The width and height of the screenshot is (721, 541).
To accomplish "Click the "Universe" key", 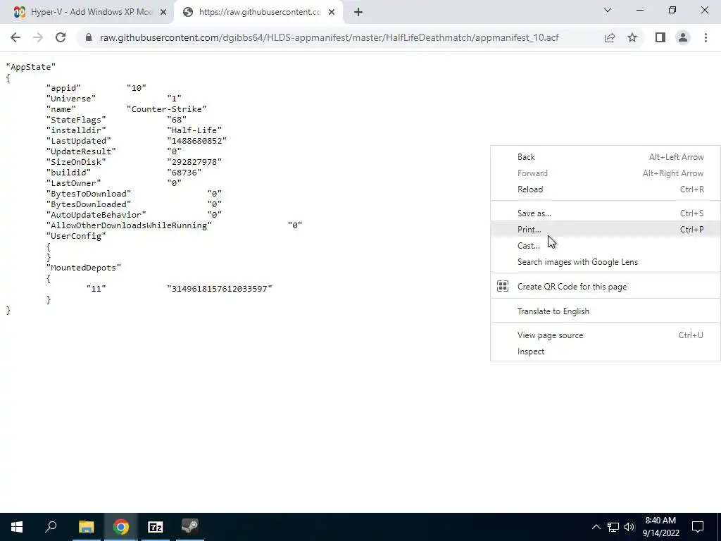I will point(71,99).
